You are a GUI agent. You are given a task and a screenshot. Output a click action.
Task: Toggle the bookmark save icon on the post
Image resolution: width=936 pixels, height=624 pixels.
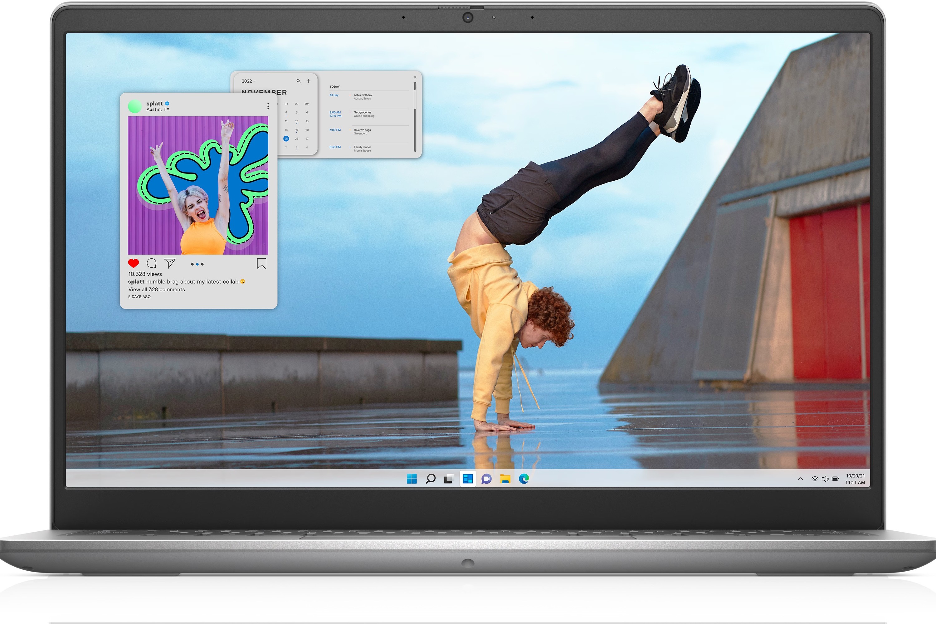[261, 263]
